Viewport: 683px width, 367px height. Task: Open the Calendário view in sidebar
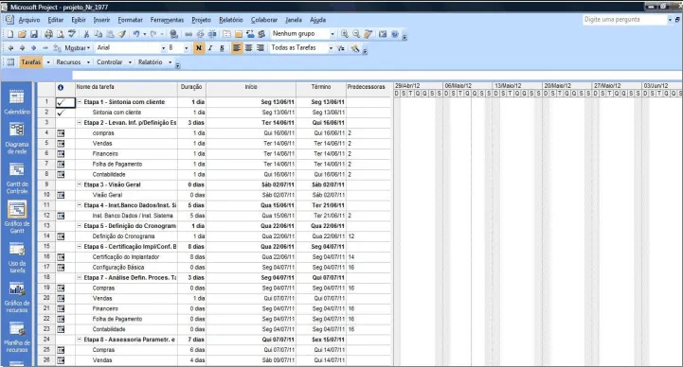17,102
